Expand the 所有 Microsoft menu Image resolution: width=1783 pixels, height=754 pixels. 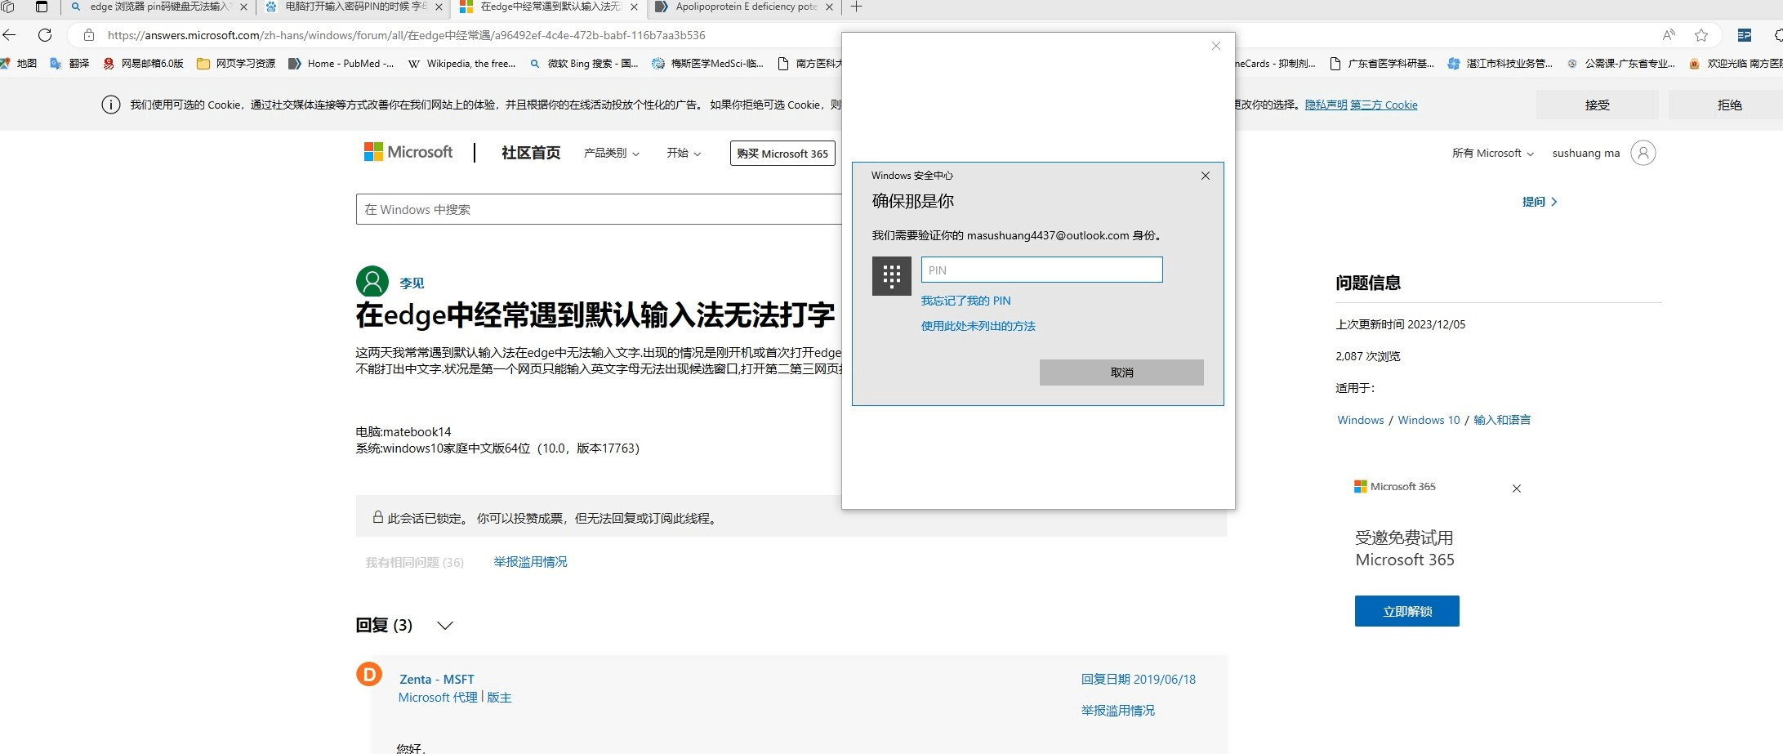tap(1491, 153)
